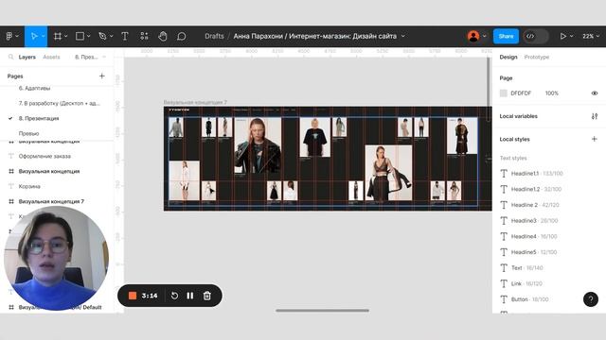Click the Визуальная концепция 7 frame label
The width and height of the screenshot is (606, 340).
[195, 102]
